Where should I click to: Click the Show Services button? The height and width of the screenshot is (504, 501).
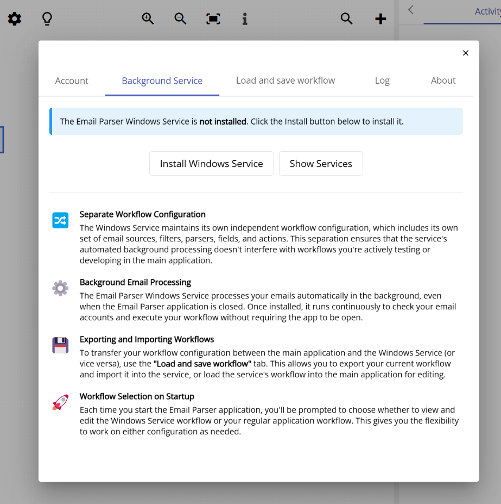pos(321,163)
